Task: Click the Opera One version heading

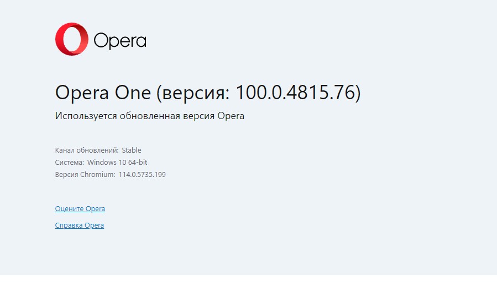Action: click(x=208, y=93)
